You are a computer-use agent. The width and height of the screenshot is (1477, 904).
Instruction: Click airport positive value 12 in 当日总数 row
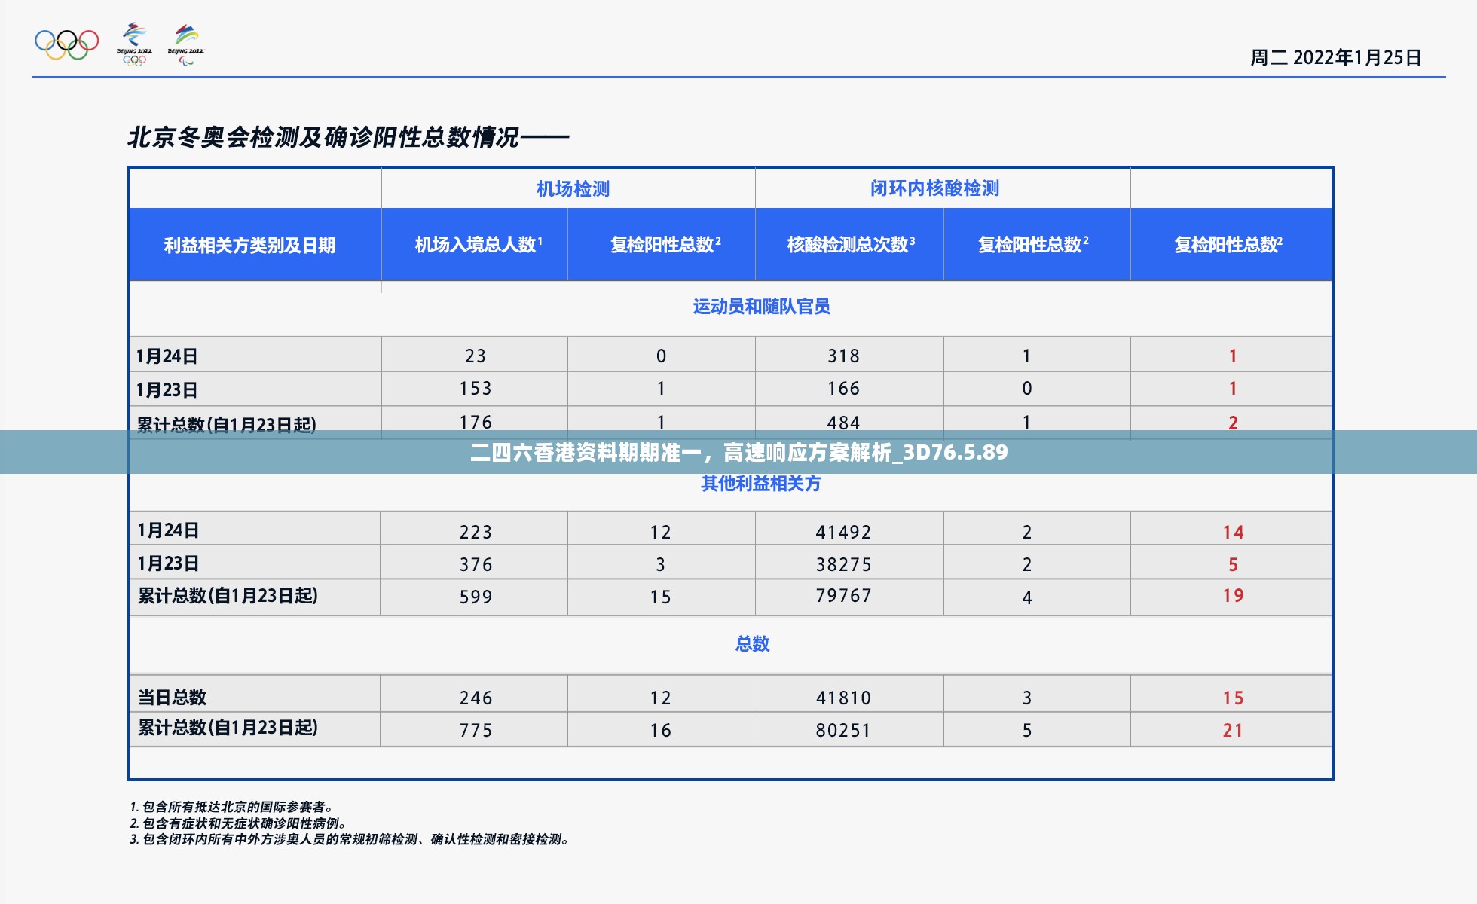pyautogui.click(x=660, y=698)
